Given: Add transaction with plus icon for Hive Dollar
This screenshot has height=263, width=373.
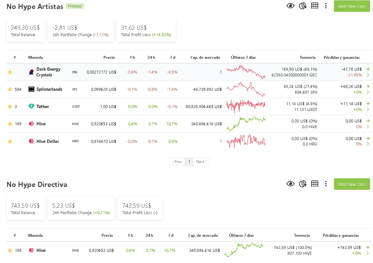Looking at the screenshot, I should pos(368,138).
